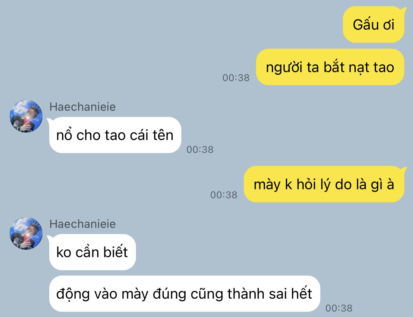Open the Haechanieie name above 'nổ cho tao cái tên'
Screen dimensions: 413x317
83,107
